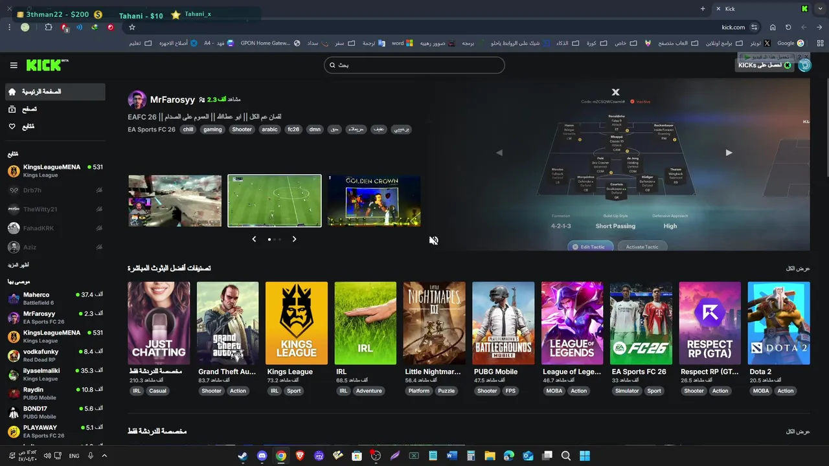Open Steam from the taskbar
The image size is (829, 466).
pos(242,456)
